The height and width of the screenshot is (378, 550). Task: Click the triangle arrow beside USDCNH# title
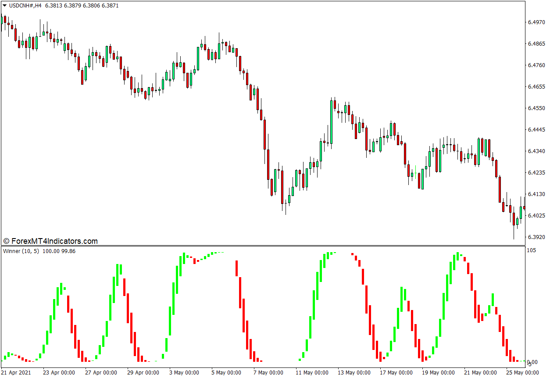point(5,6)
